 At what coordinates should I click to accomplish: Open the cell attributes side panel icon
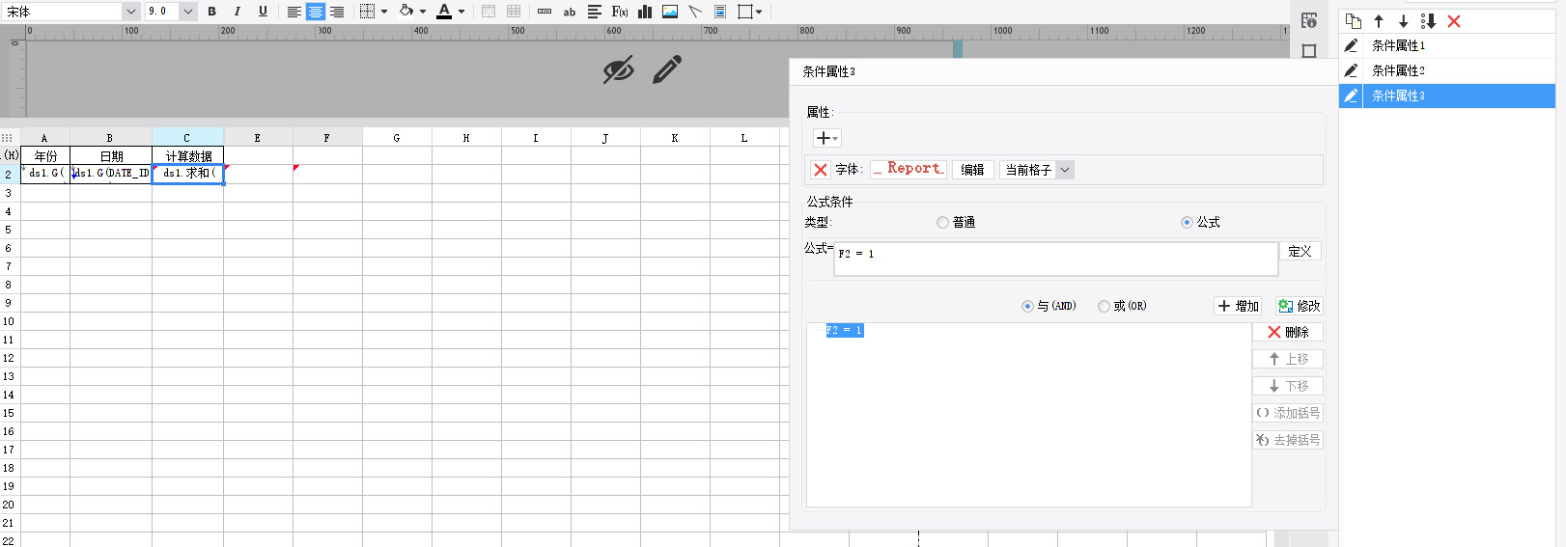coord(1309,20)
